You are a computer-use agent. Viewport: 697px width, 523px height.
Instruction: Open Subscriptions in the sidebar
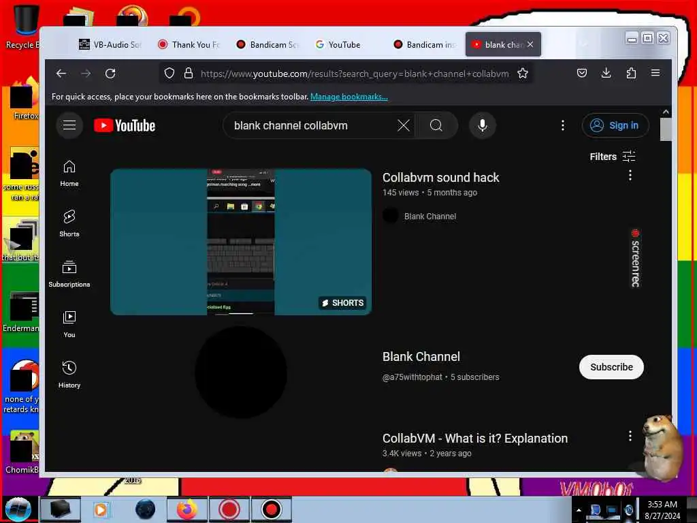(69, 274)
